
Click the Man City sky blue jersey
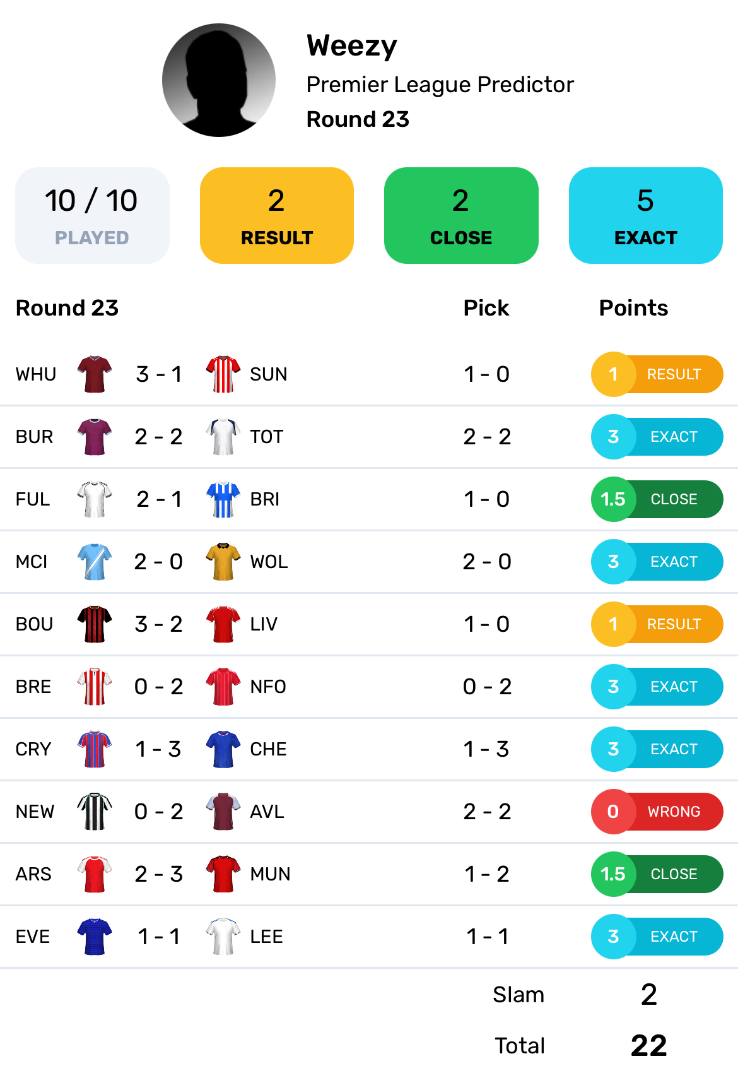95,561
